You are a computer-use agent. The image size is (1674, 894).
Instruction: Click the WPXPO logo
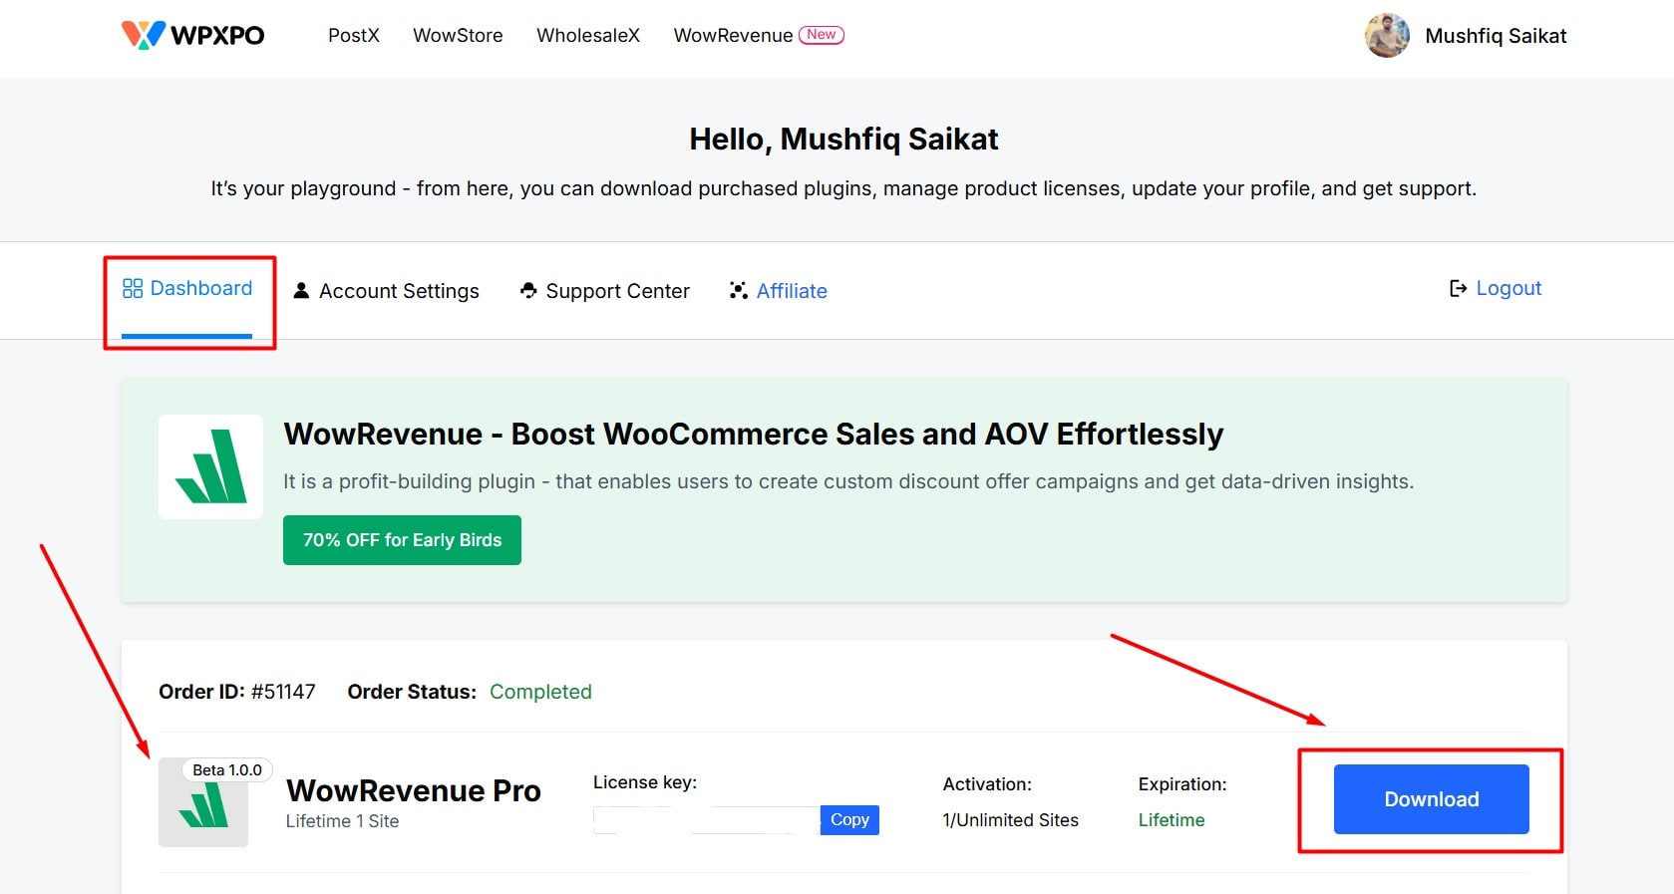192,35
